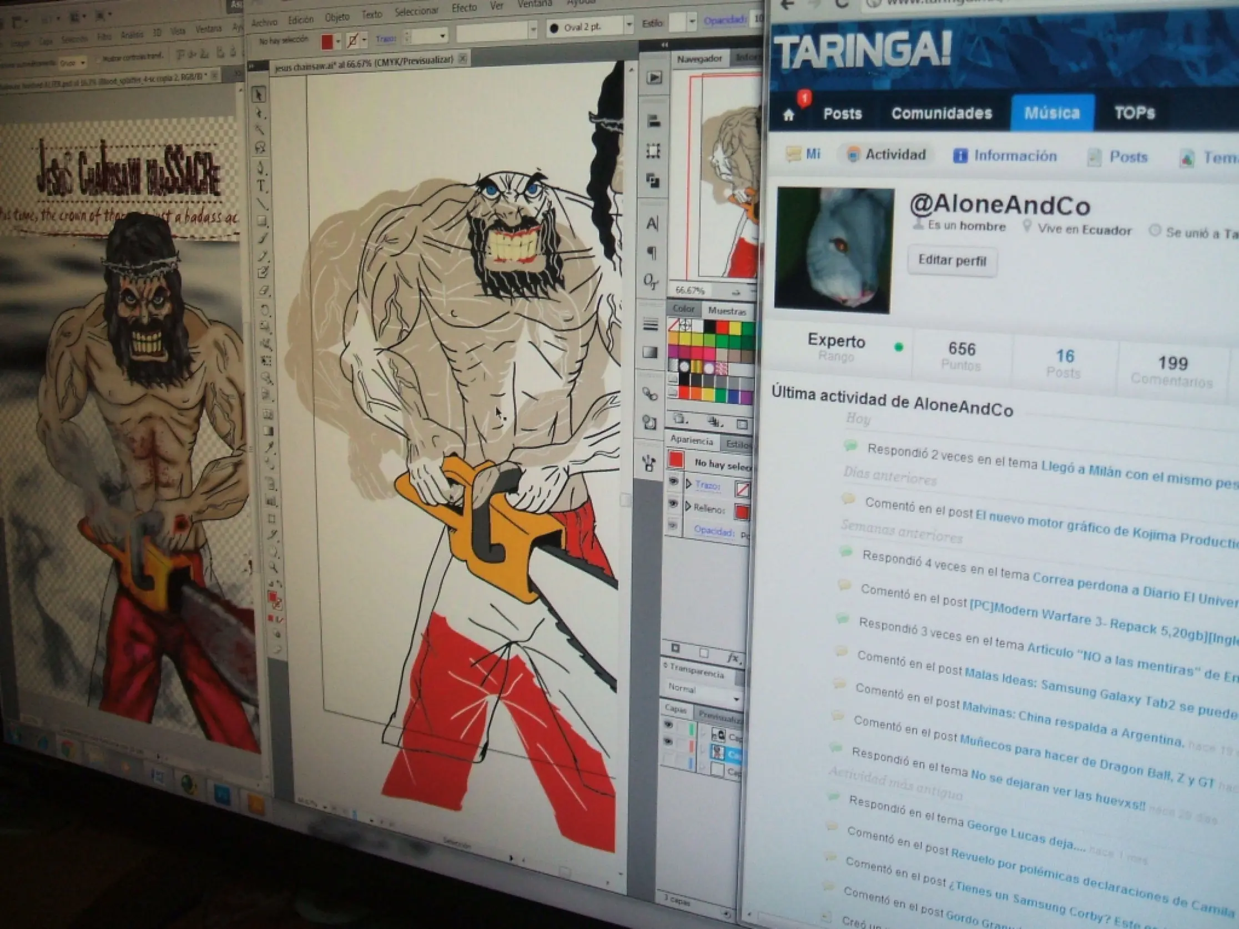This screenshot has width=1239, height=929.
Task: Pick the red swatch in Muestras
Action: click(722, 327)
